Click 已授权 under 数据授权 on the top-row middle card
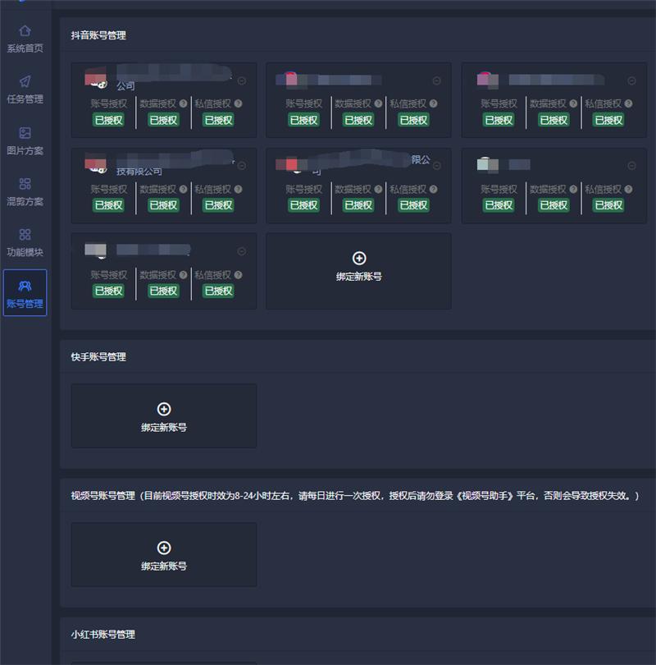The height and width of the screenshot is (665, 656). point(358,120)
